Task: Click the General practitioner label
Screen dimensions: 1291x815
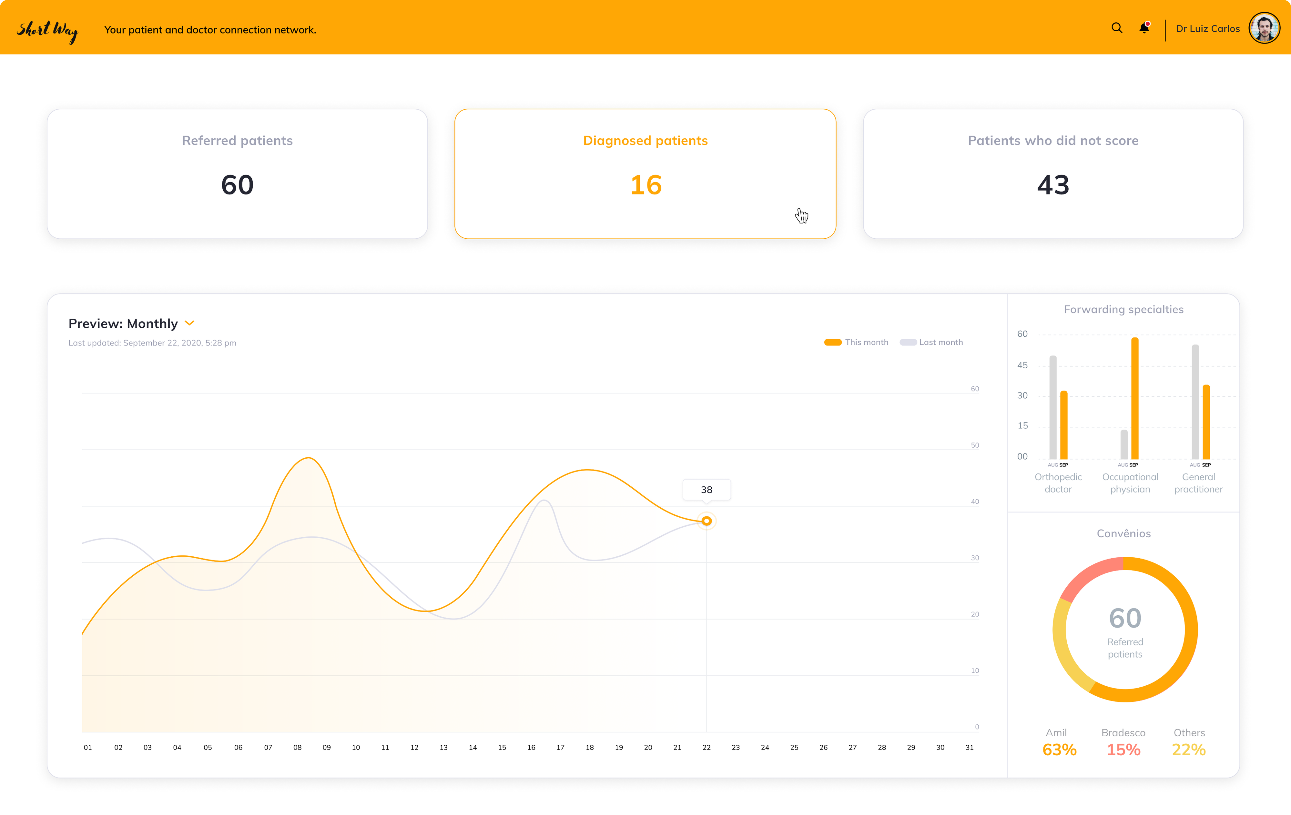Action: coord(1198,483)
